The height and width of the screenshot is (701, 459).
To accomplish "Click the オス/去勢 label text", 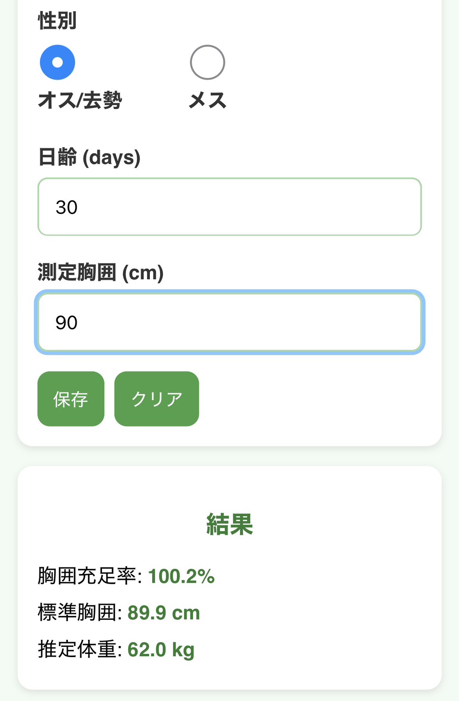I will 80,101.
